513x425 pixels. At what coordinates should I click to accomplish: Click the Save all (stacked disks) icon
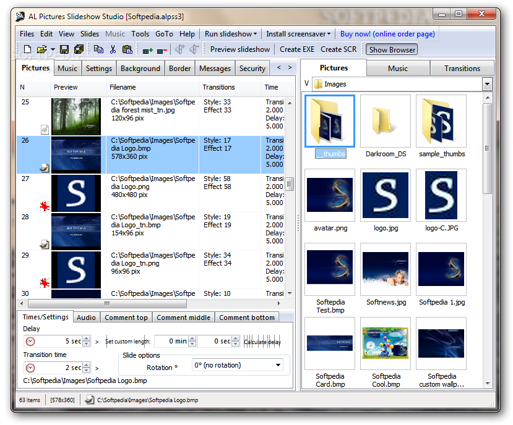pyautogui.click(x=79, y=49)
